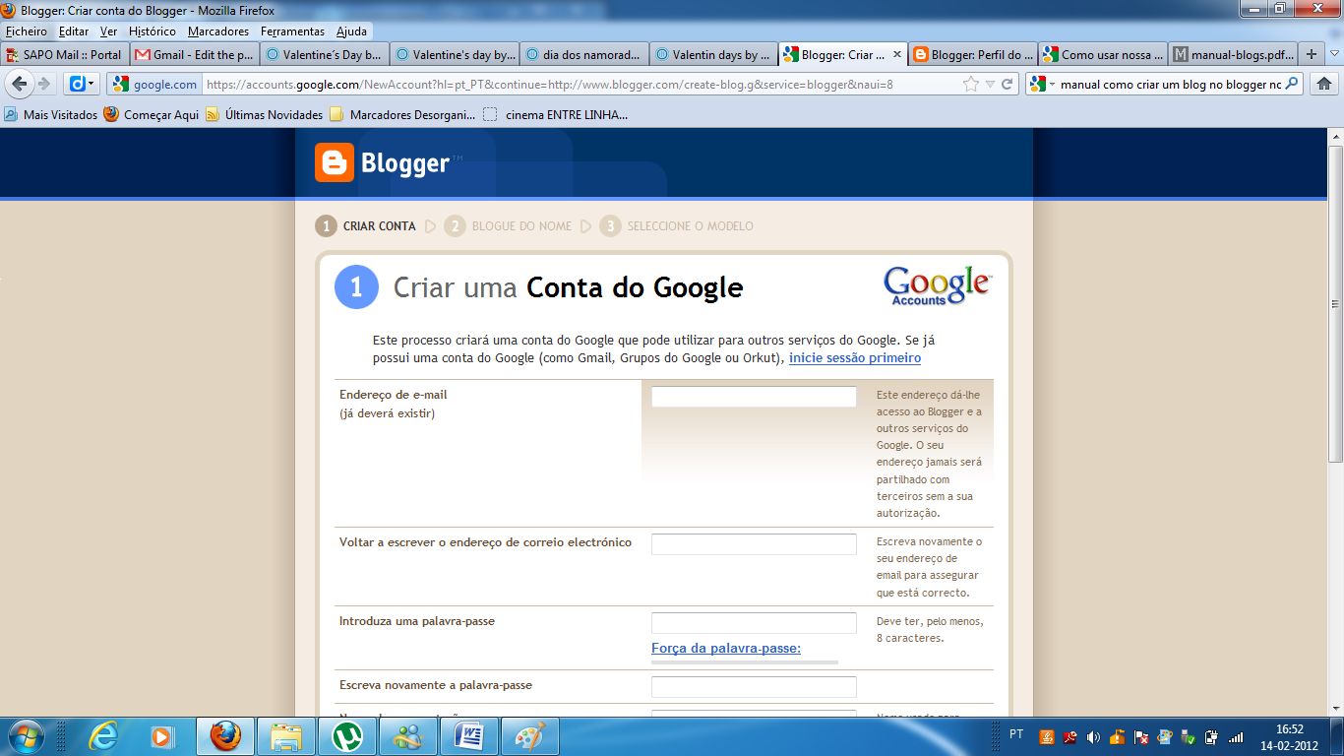
Task: Switch to dia dos namorad... tab
Action: pyautogui.click(x=584, y=55)
